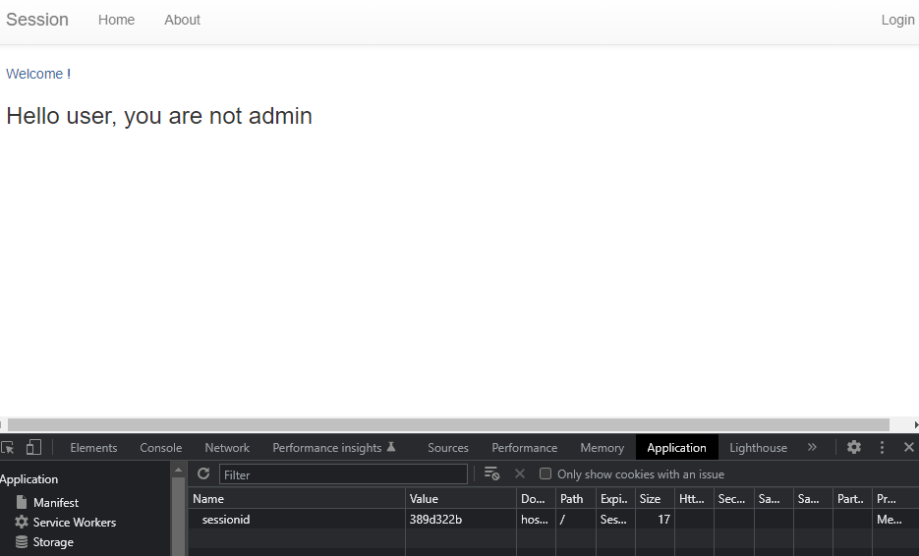Sort cookies by Secure column

734,499
